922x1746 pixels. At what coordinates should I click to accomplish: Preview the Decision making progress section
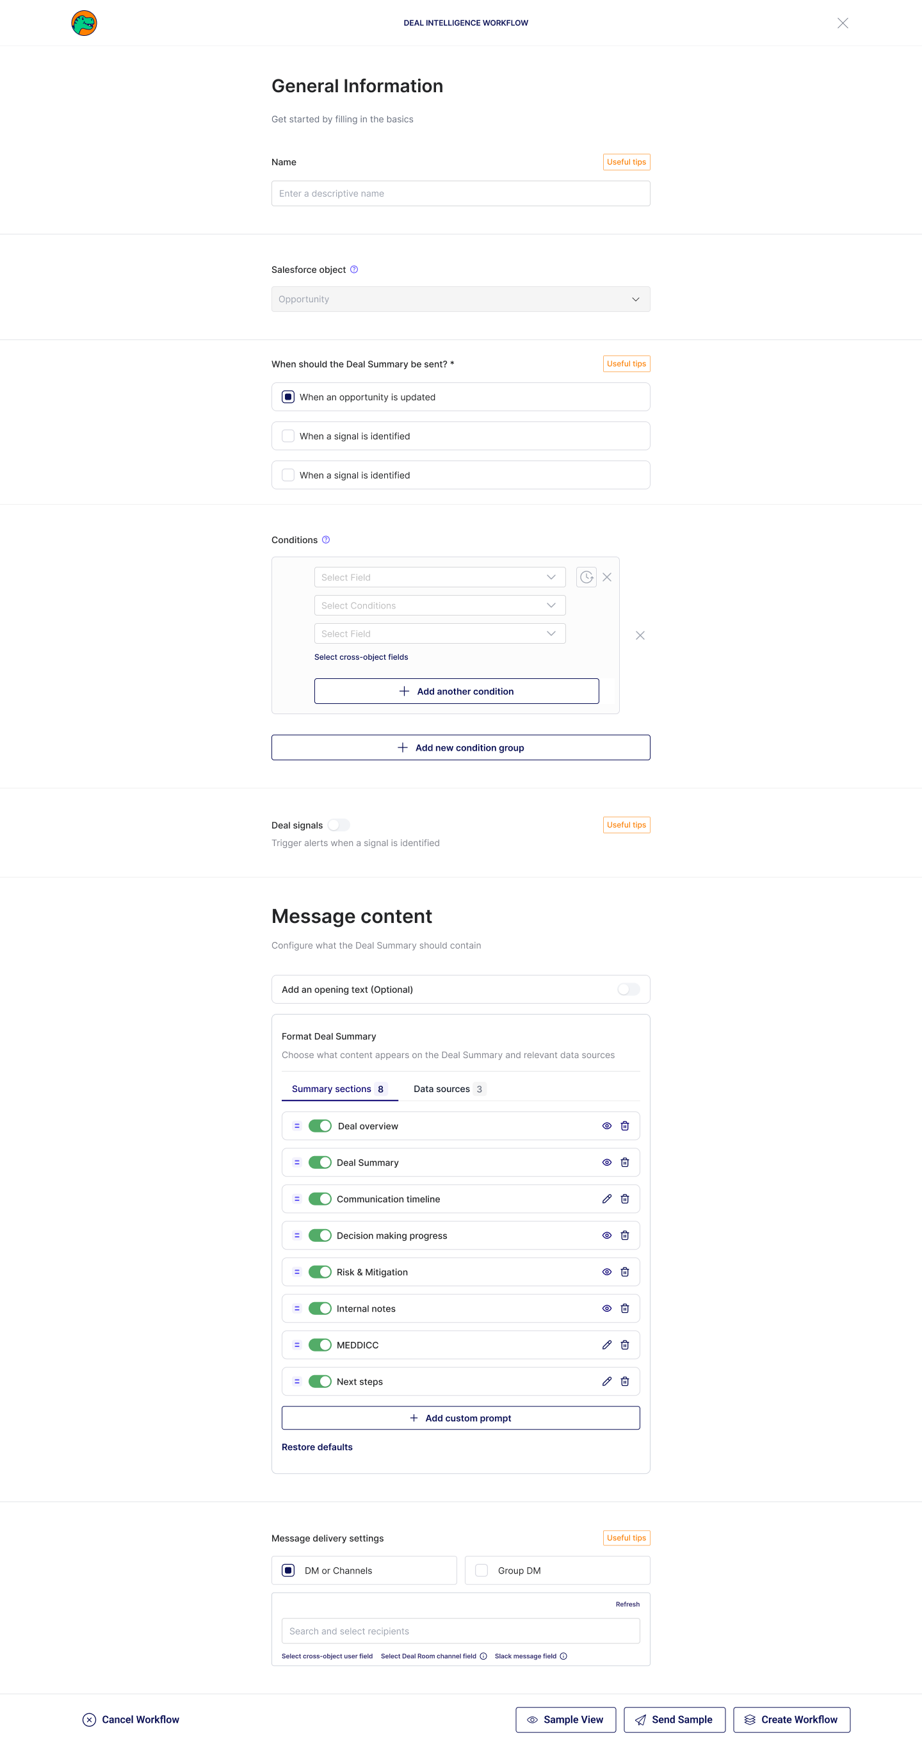(607, 1236)
